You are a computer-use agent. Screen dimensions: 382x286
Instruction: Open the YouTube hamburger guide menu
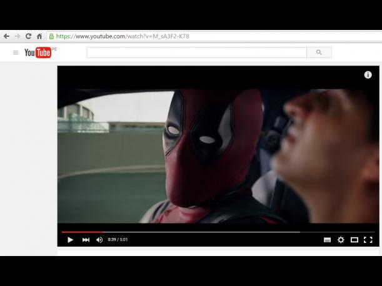pos(16,52)
